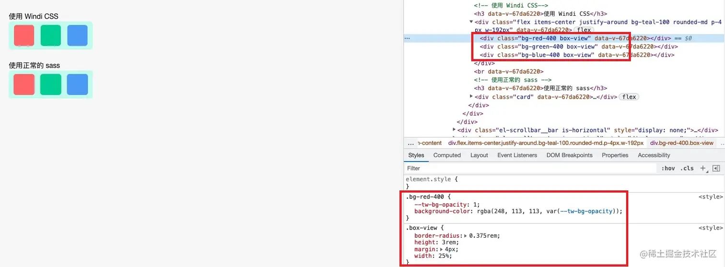Toggle flex badge on the card div

629,97
